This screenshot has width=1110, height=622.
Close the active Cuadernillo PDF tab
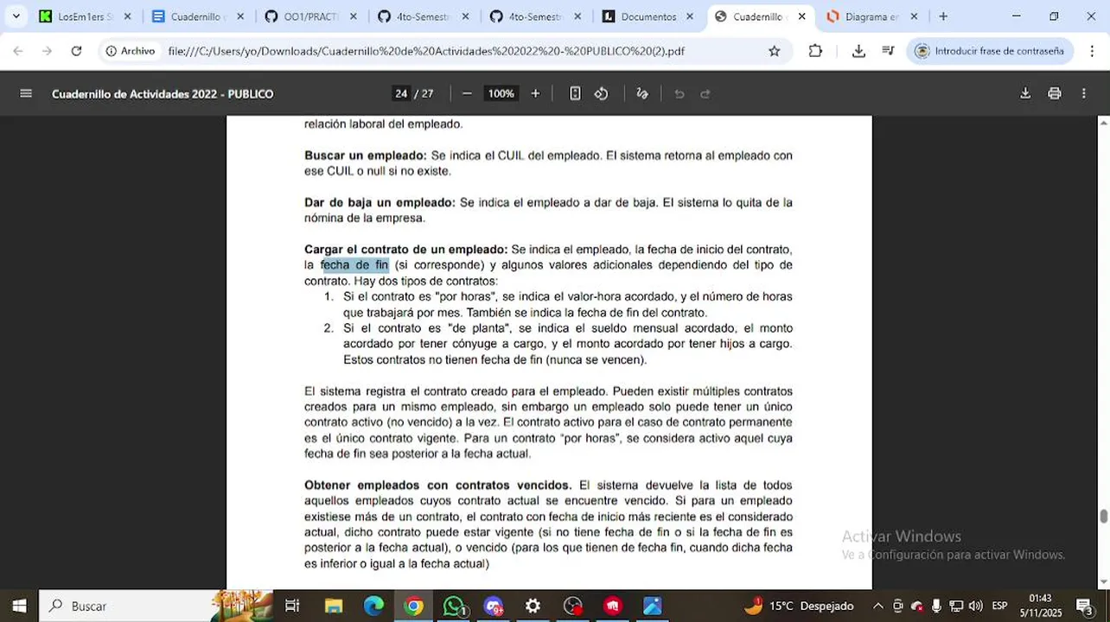click(801, 16)
